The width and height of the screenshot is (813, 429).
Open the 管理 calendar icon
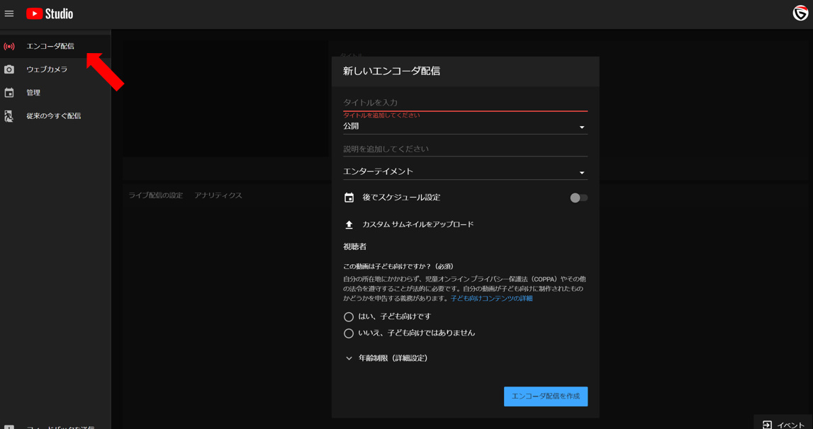9,93
